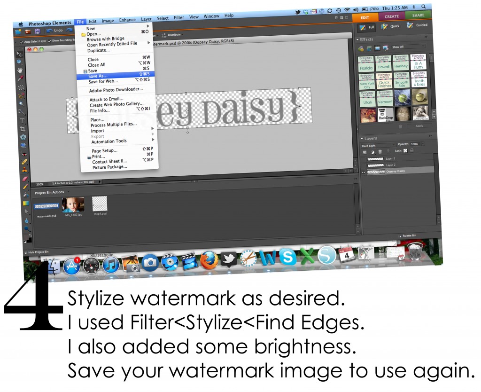Open the Project Bin Actions dropdown
The width and height of the screenshot is (481, 392).
pos(69,192)
